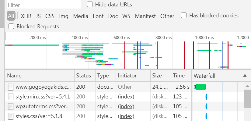Click the file icon beside styles.css?ver=5.1.8
This screenshot has width=251, height=121.
11,116
